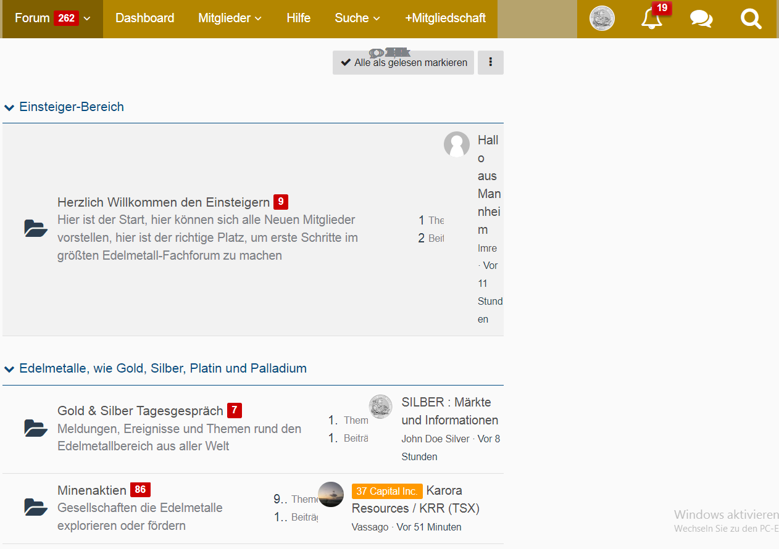The image size is (779, 549).
Task: Open the Minenaktien forum link
Action: [x=92, y=490]
